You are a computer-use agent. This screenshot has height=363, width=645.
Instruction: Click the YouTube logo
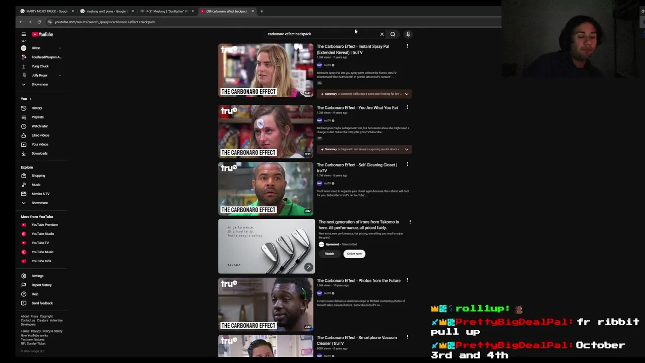coord(42,34)
